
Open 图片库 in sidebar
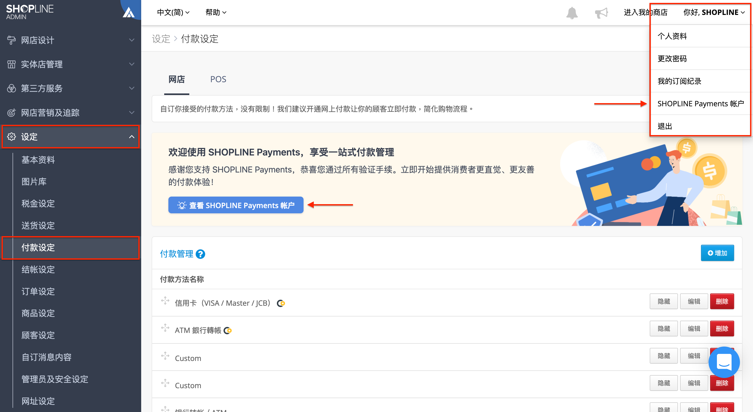click(x=34, y=182)
